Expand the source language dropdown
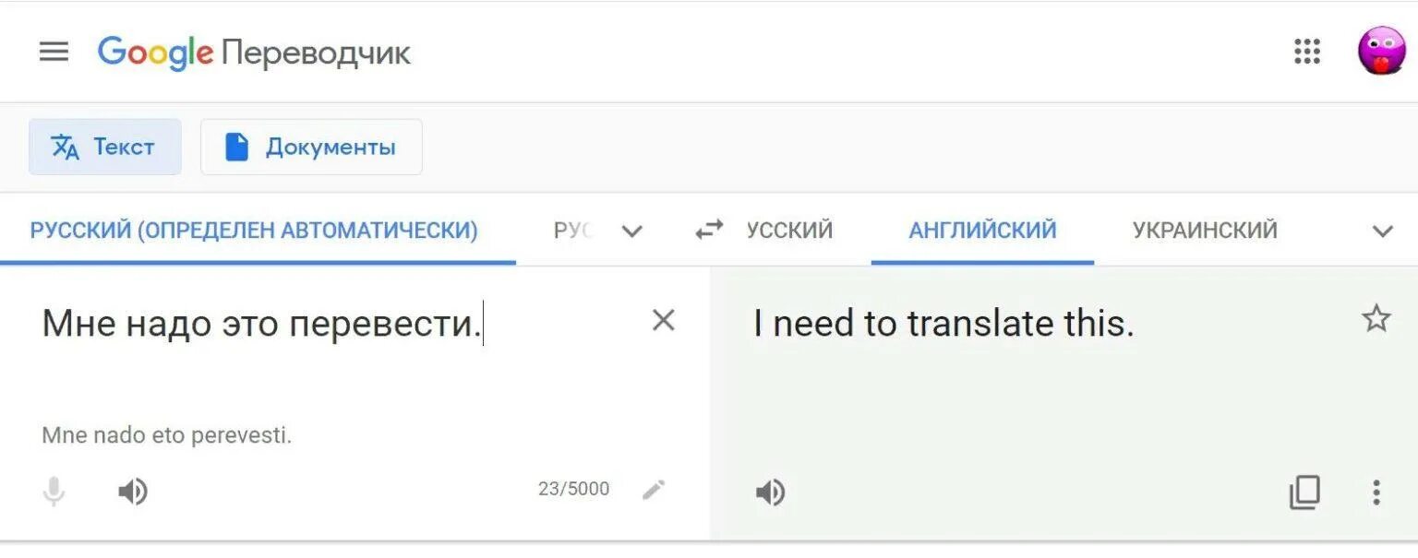Screen dimensions: 1418x558 (x=631, y=231)
